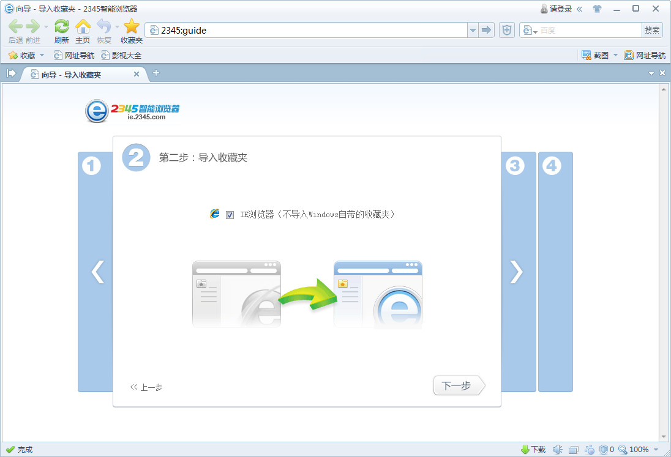Open the 网址导航 bookmark on left

coord(73,55)
